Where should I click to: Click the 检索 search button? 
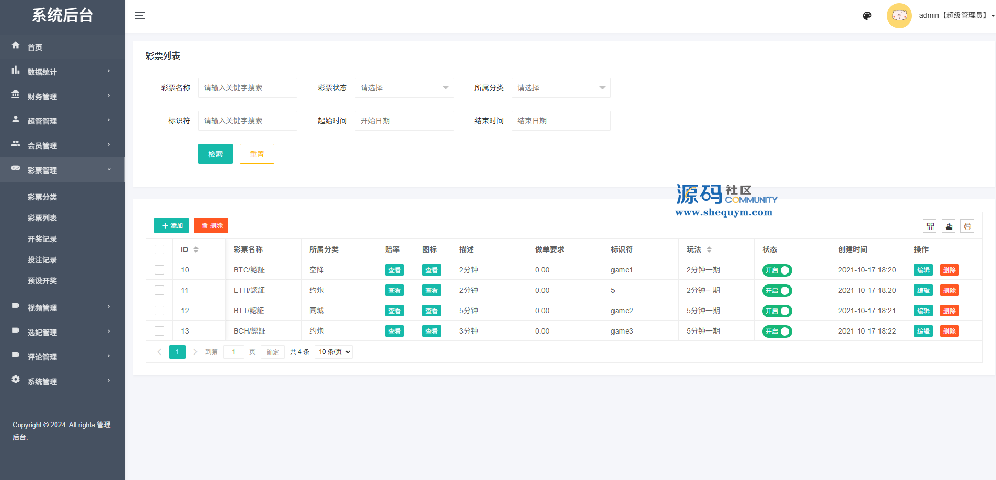pyautogui.click(x=215, y=154)
